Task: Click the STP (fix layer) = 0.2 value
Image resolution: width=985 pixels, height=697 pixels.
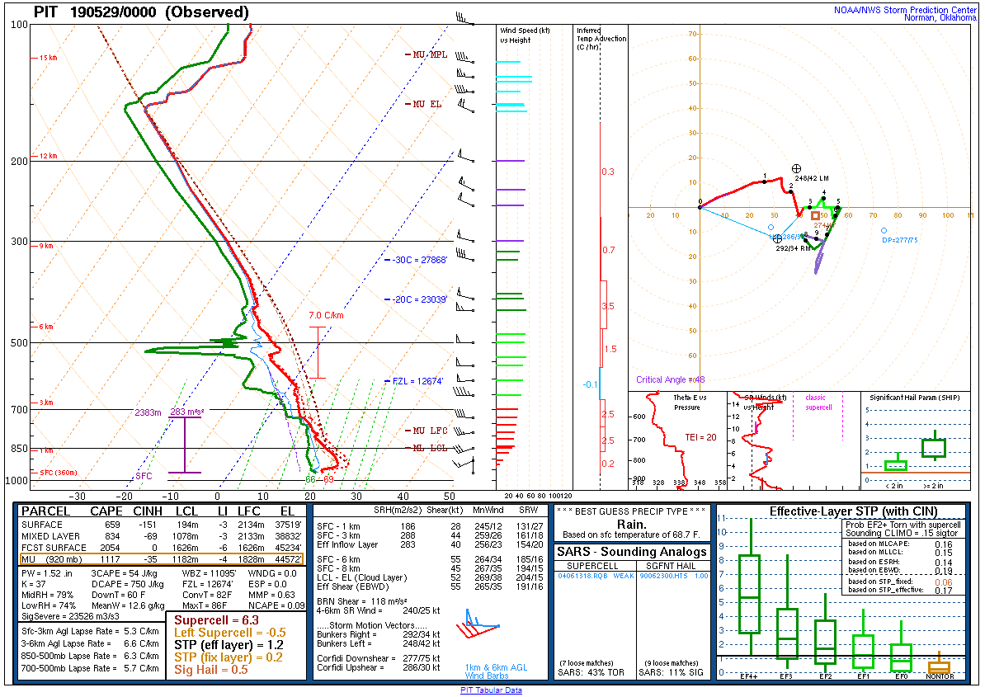Action: (x=229, y=657)
